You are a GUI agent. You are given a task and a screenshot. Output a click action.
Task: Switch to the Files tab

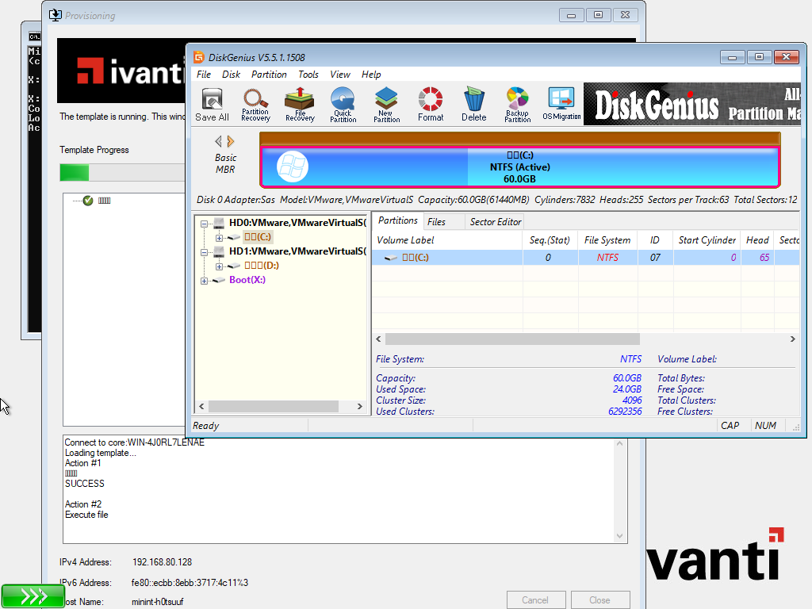[436, 222]
